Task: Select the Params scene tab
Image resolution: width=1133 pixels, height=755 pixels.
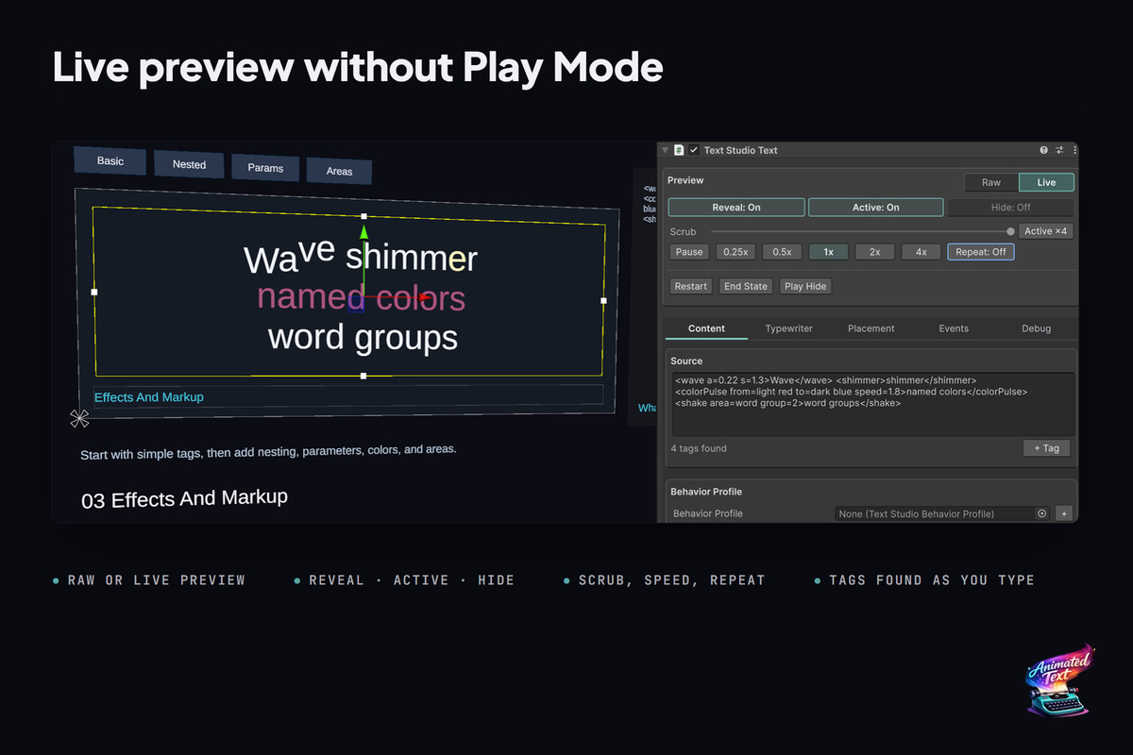Action: pos(265,168)
